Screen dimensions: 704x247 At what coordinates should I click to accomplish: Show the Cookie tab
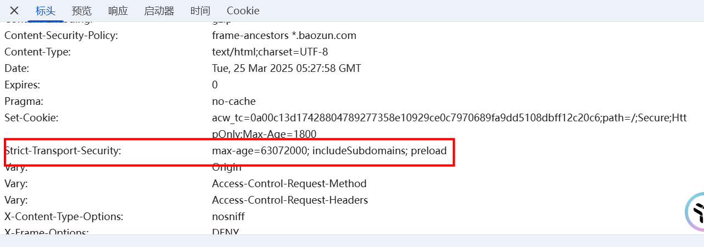243,10
